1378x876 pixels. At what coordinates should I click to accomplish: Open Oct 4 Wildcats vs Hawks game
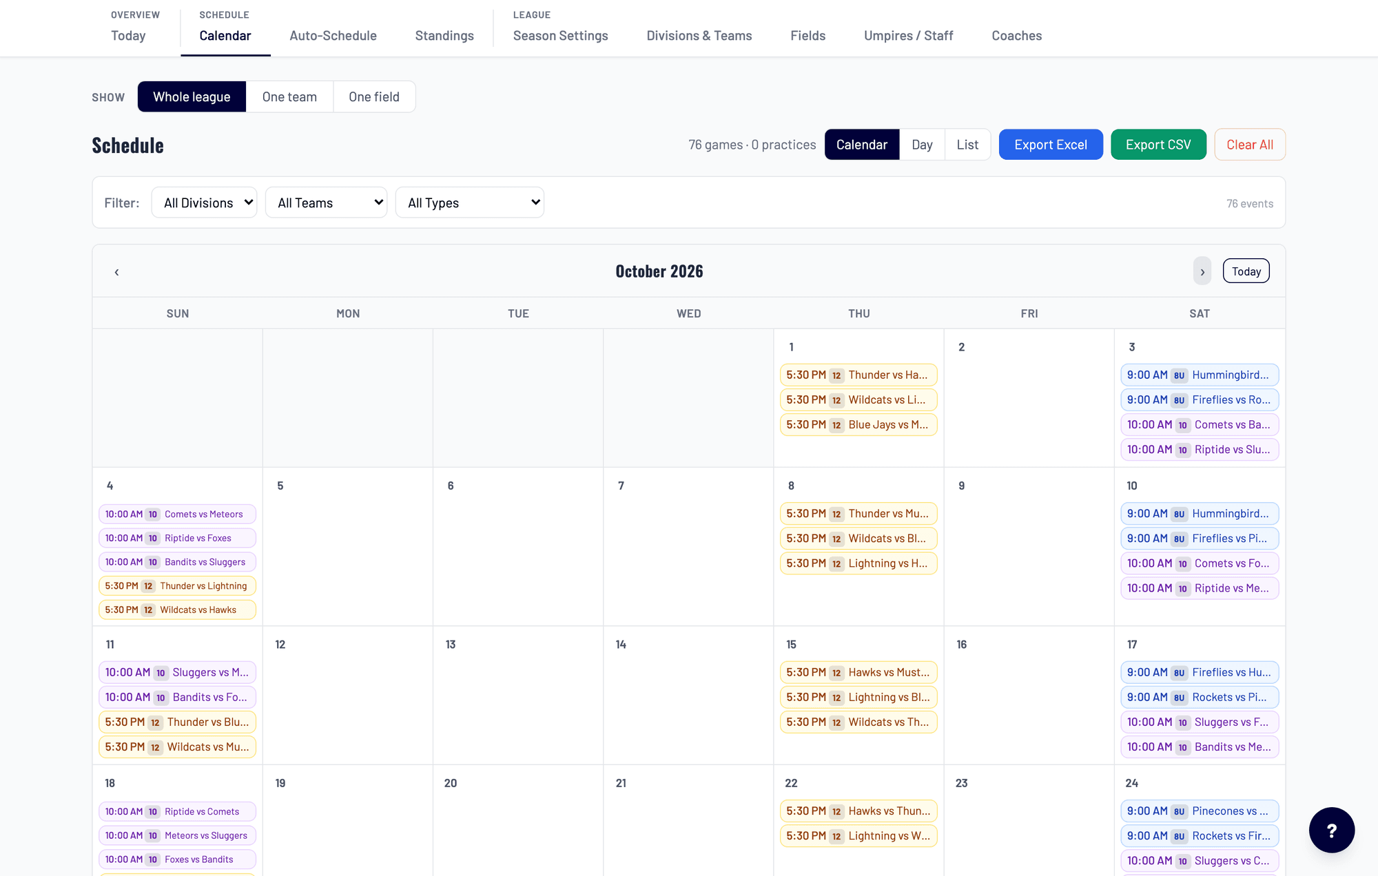(x=177, y=610)
